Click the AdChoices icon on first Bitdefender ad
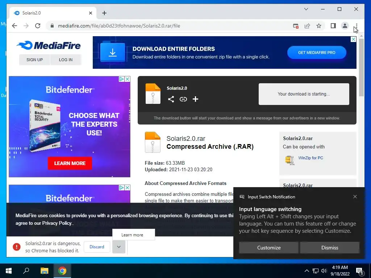This screenshot has width=371, height=278. [x=121, y=79]
